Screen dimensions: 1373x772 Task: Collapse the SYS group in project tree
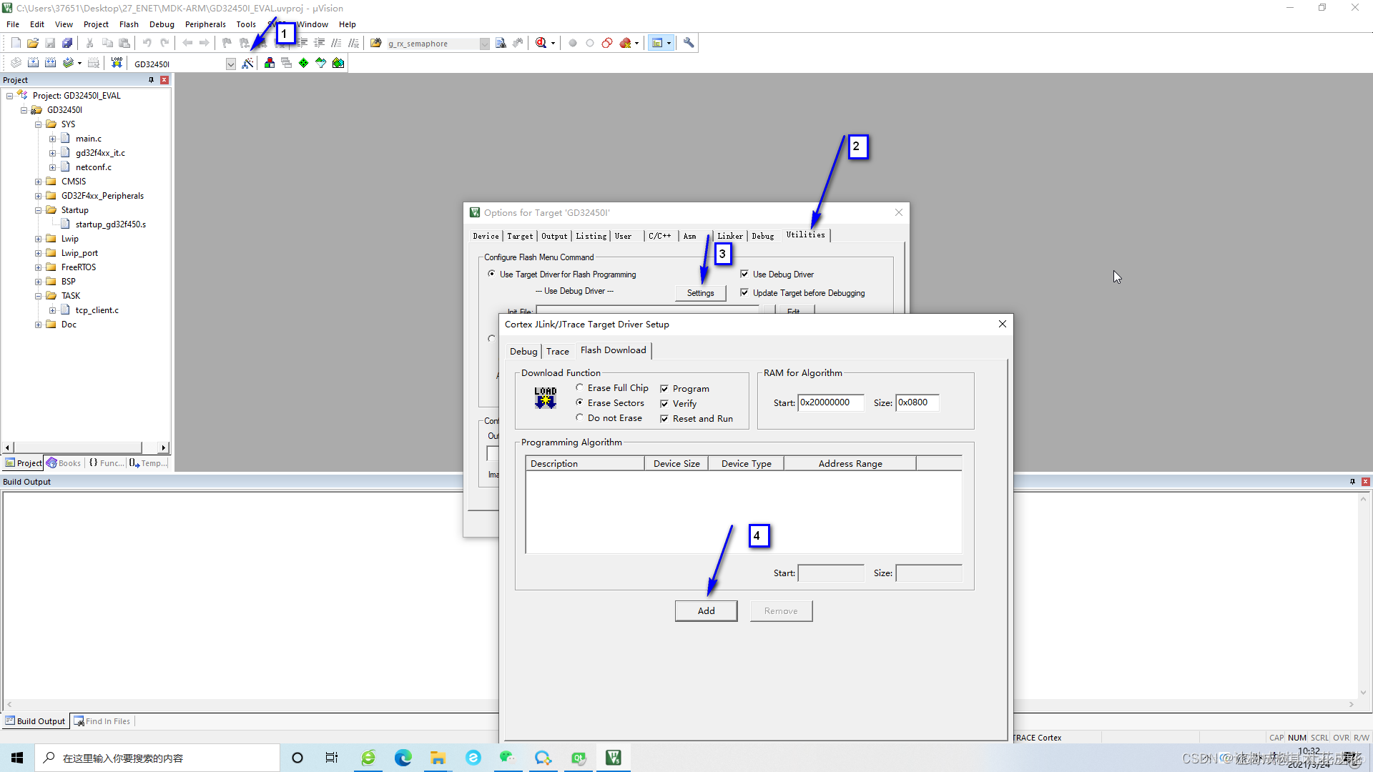click(x=39, y=124)
